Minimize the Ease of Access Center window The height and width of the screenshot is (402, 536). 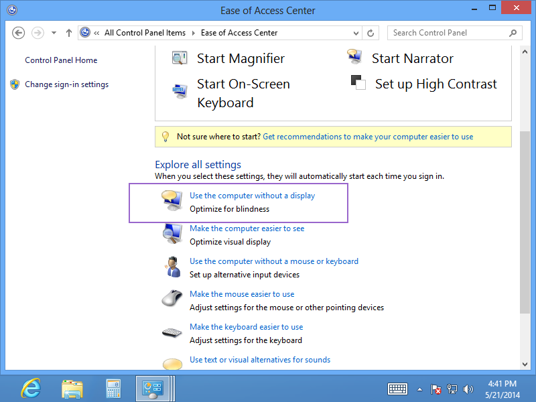click(x=474, y=8)
